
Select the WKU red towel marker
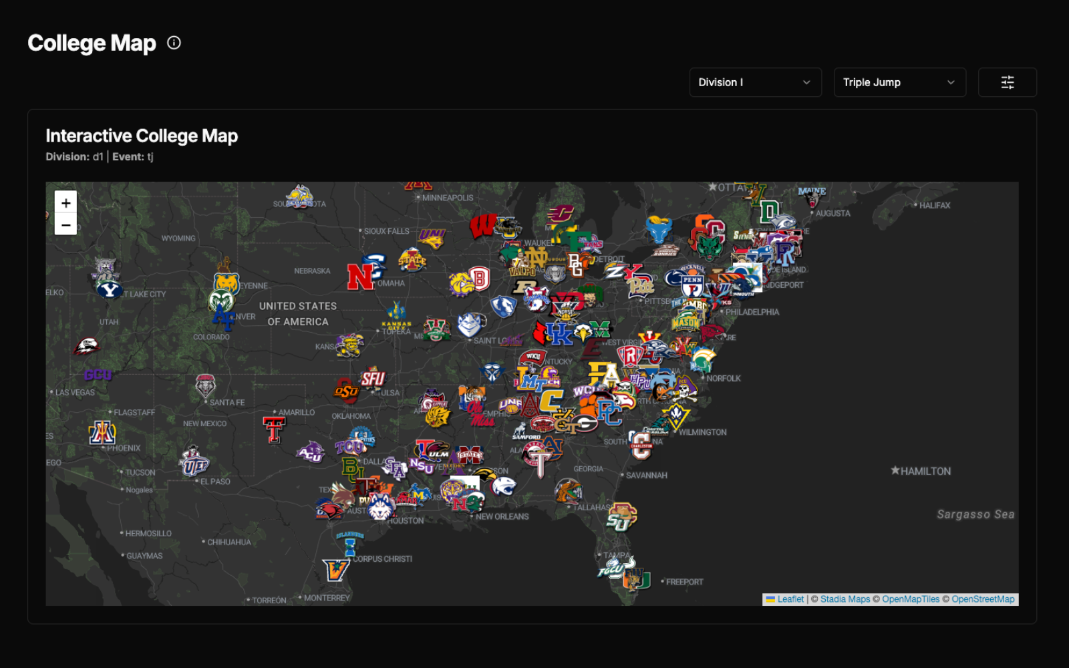pyautogui.click(x=532, y=357)
